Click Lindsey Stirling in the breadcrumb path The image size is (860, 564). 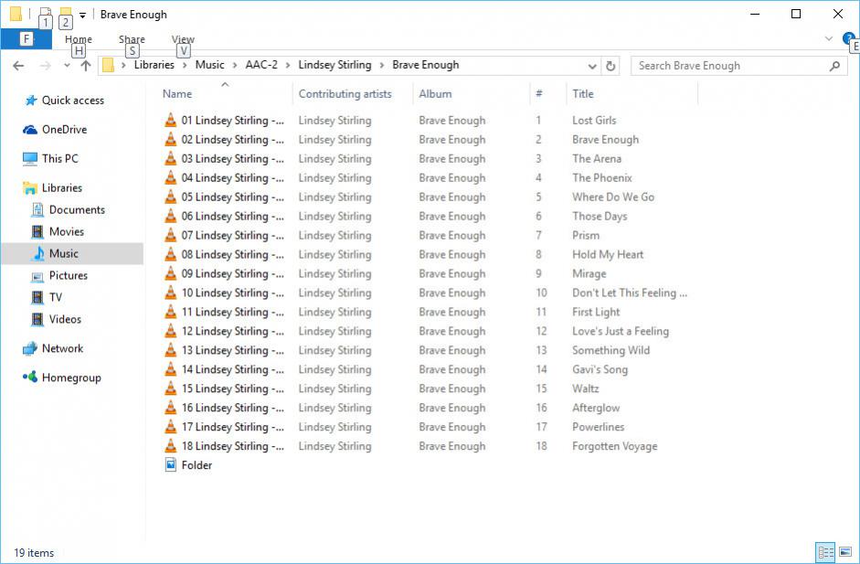click(334, 65)
